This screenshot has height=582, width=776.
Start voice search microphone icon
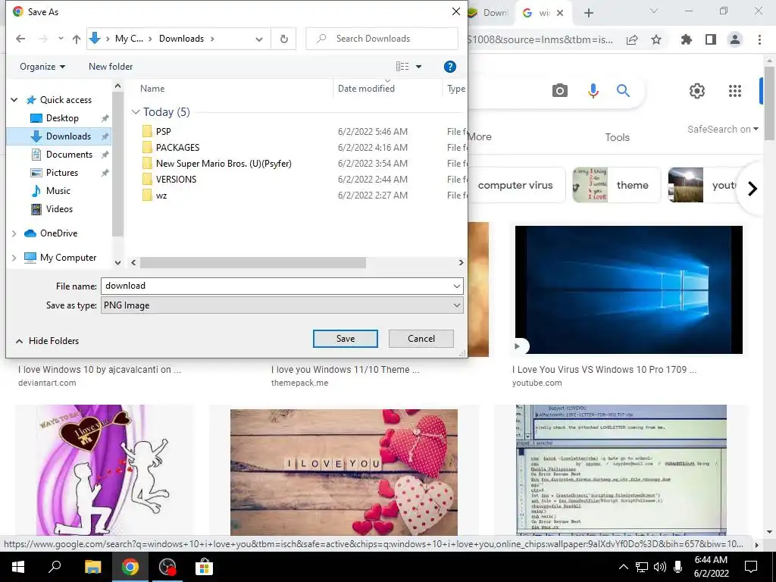(x=593, y=91)
